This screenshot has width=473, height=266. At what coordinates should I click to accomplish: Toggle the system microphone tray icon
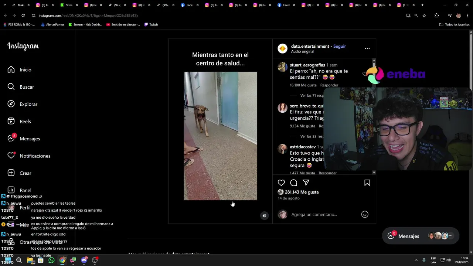coord(424,260)
